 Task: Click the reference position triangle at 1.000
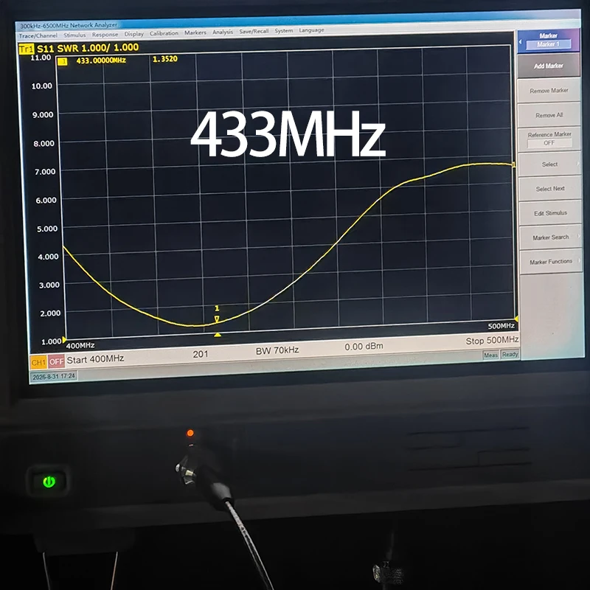tap(64, 340)
